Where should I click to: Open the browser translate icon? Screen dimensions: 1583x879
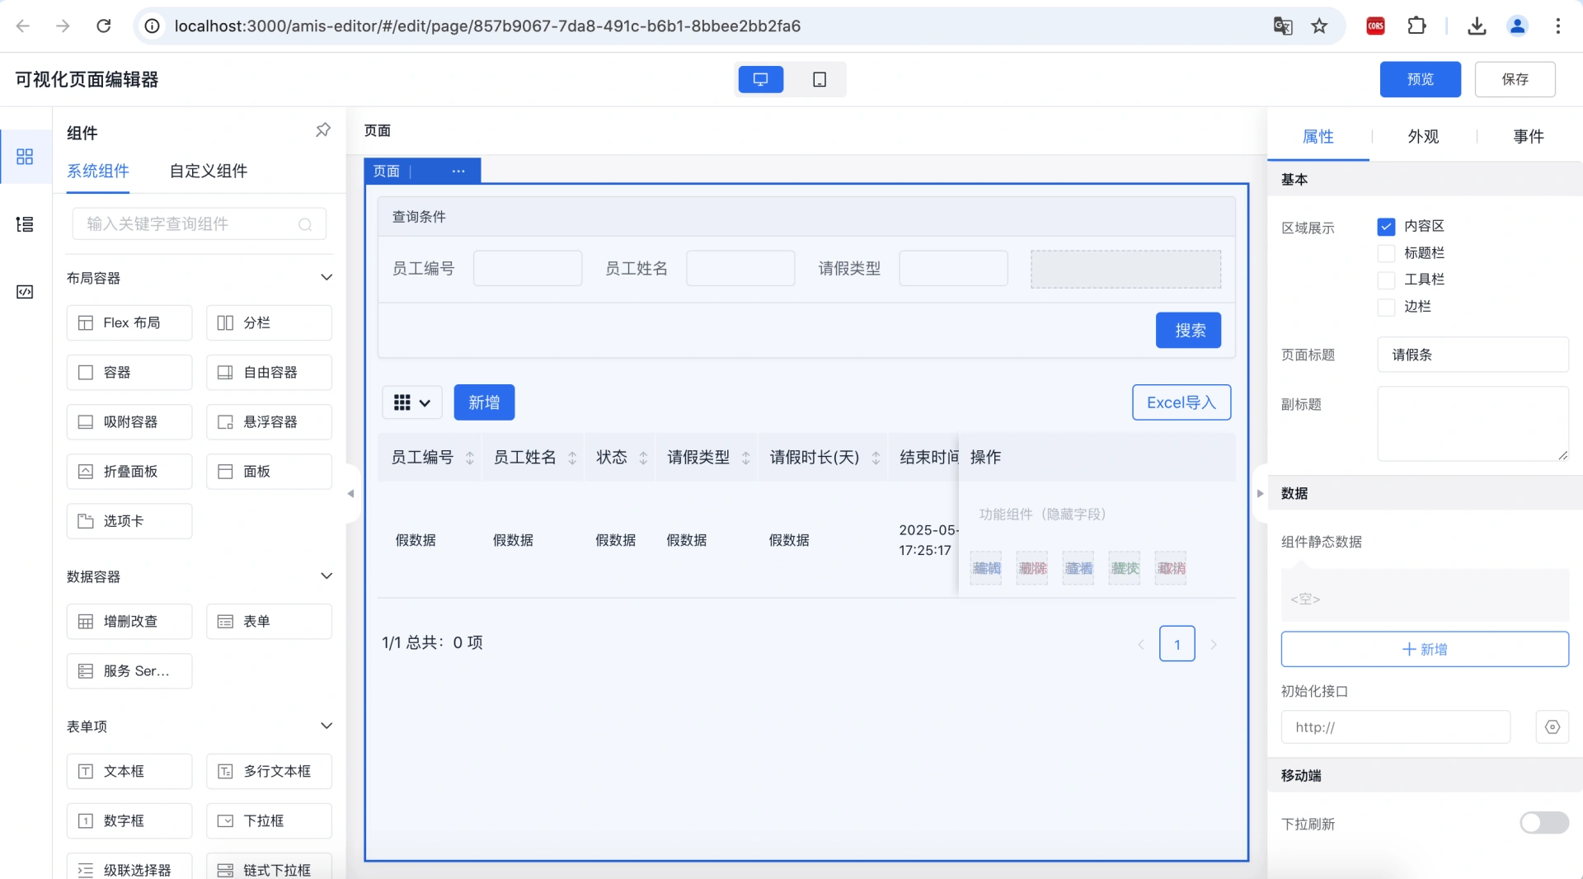pos(1283,26)
